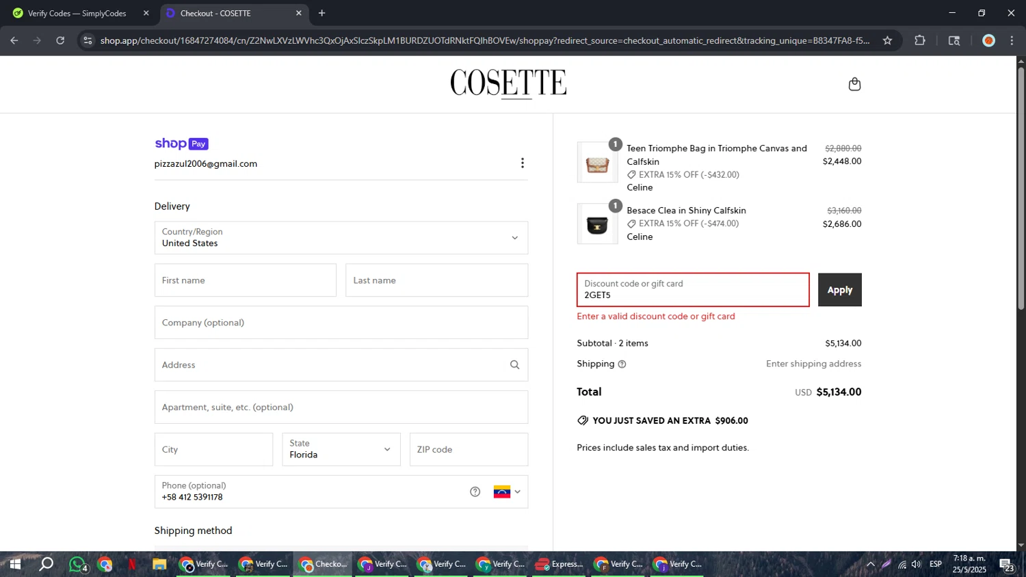
Task: Bookmark this page with the star icon
Action: (x=887, y=40)
